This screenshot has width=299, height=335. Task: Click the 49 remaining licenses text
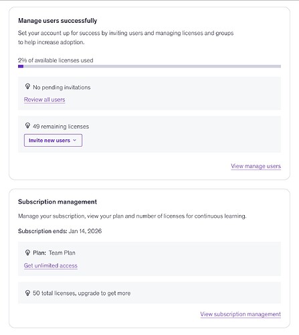[61, 127]
